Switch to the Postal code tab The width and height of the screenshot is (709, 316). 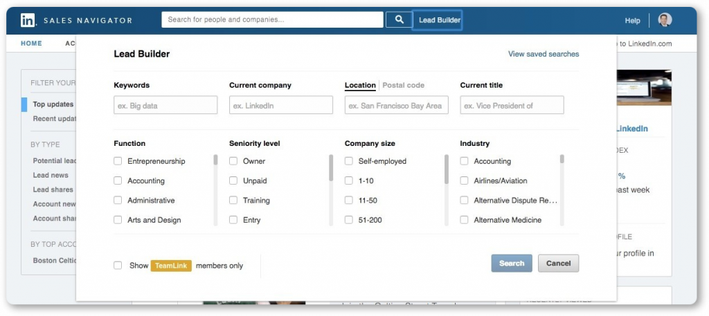pyautogui.click(x=404, y=85)
